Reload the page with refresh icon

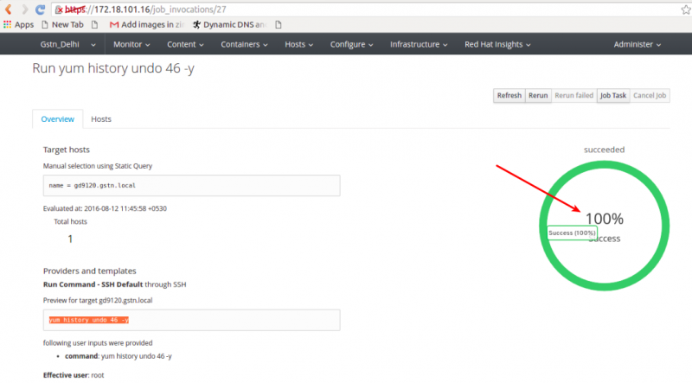tap(40, 10)
